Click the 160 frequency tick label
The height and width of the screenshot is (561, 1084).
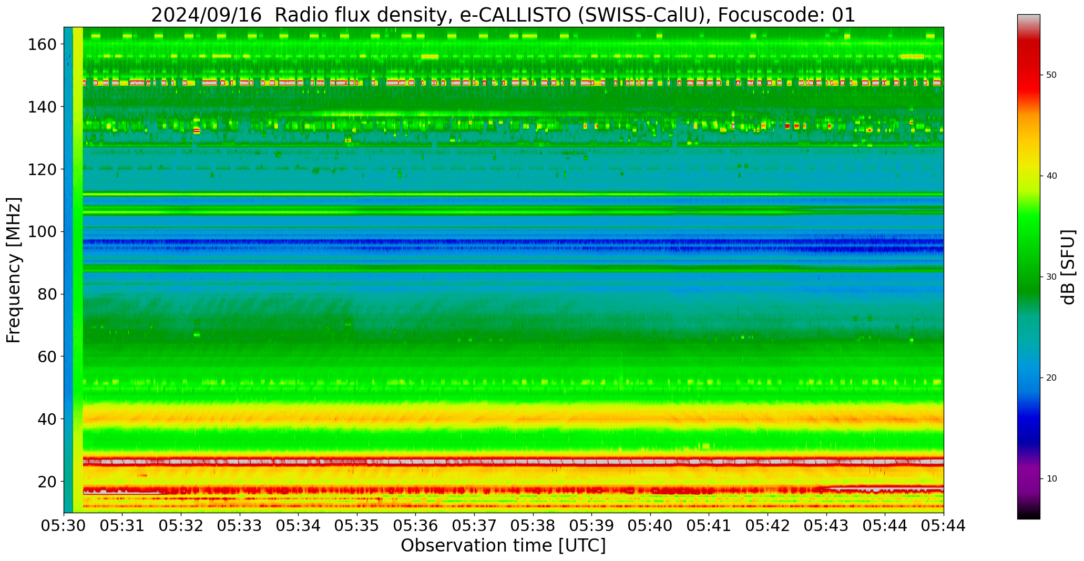42,44
